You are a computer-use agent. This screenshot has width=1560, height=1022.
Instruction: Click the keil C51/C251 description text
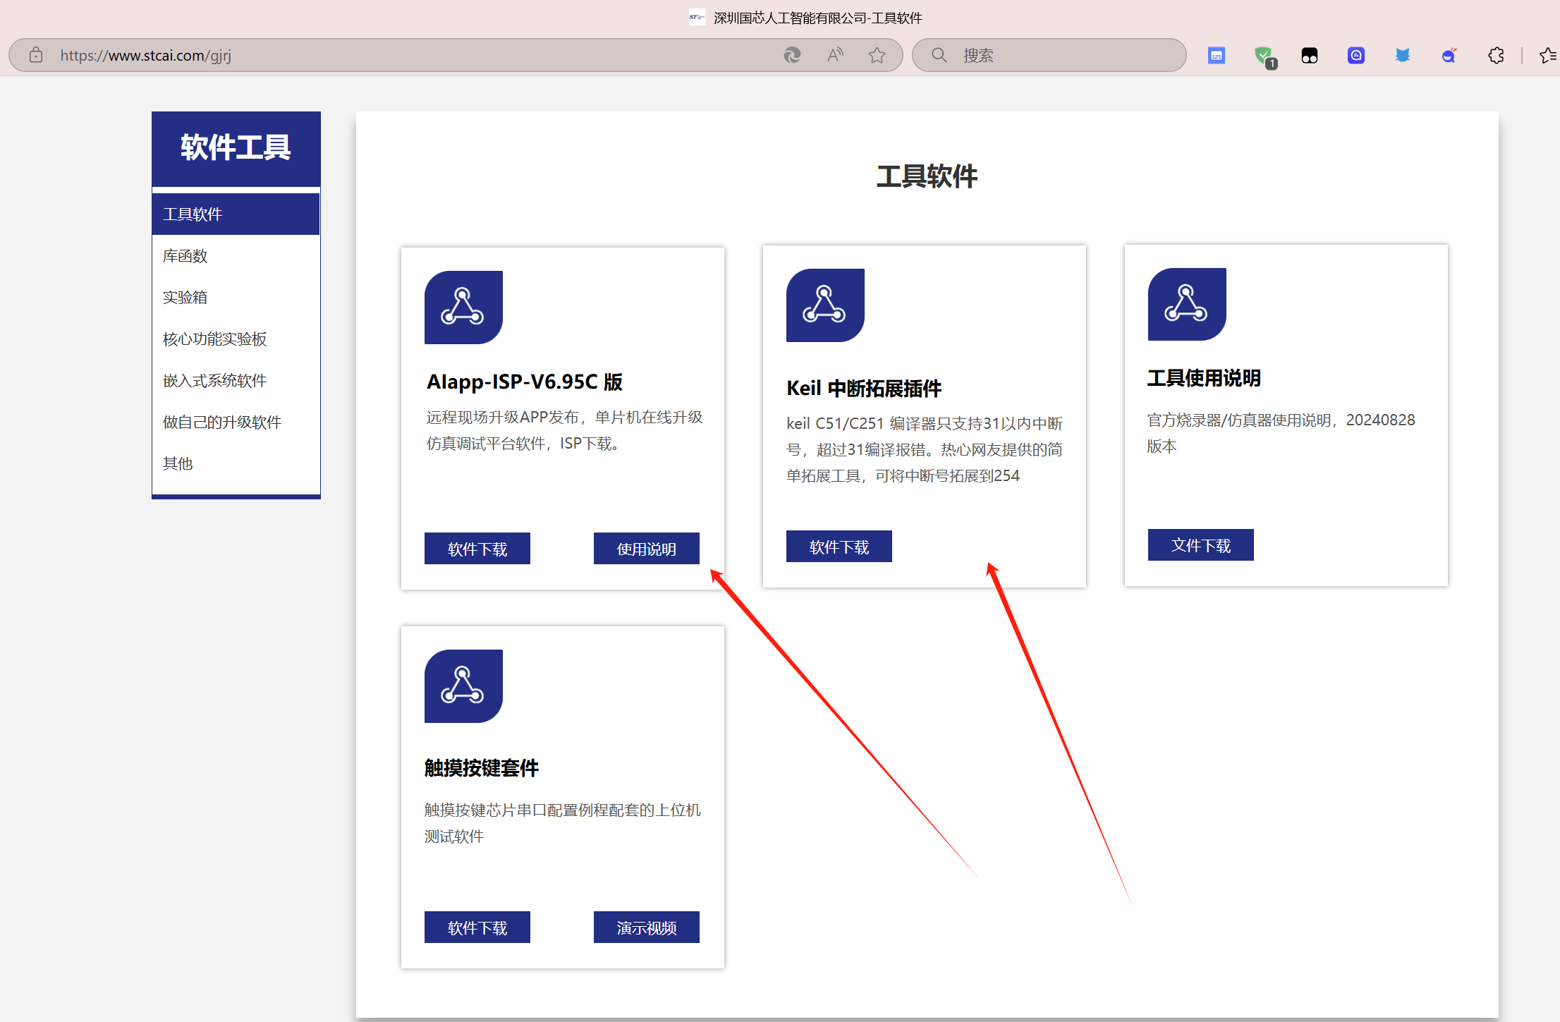tap(925, 449)
